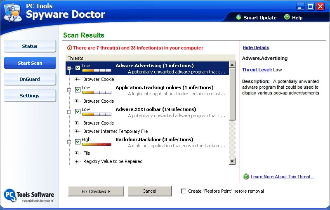
Task: Click the PC Tools Software logo
Action: [29, 196]
